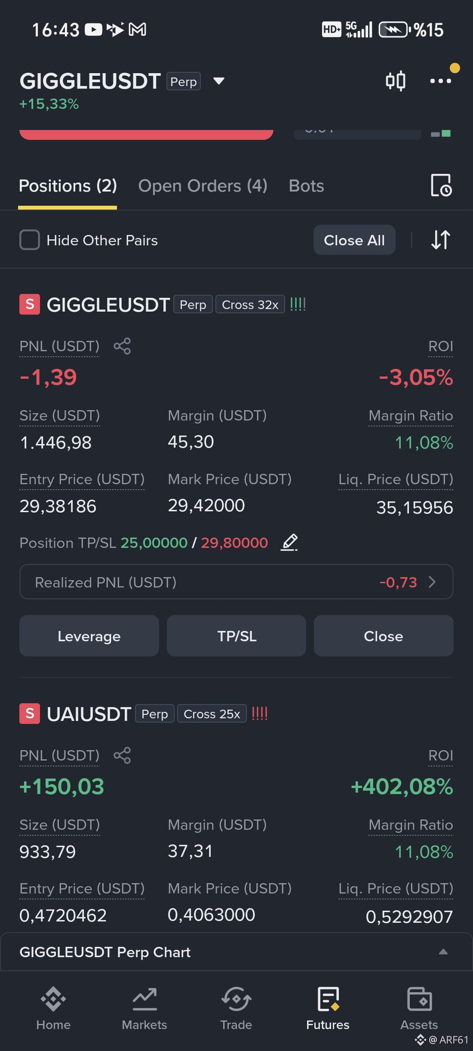
Task: Tap the Close All positions button
Action: pos(354,240)
